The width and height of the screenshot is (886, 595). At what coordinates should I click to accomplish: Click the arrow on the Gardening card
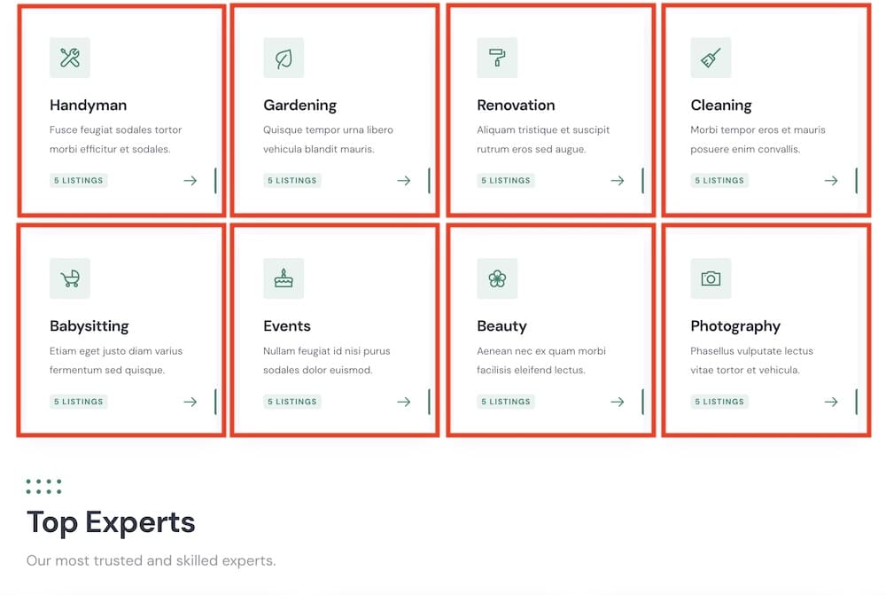point(404,180)
